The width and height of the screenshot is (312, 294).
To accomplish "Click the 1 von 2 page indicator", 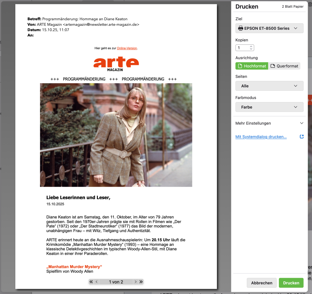I will [116, 282].
